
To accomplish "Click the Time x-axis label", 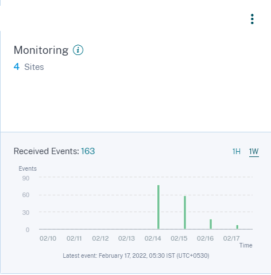I will (246, 245).
